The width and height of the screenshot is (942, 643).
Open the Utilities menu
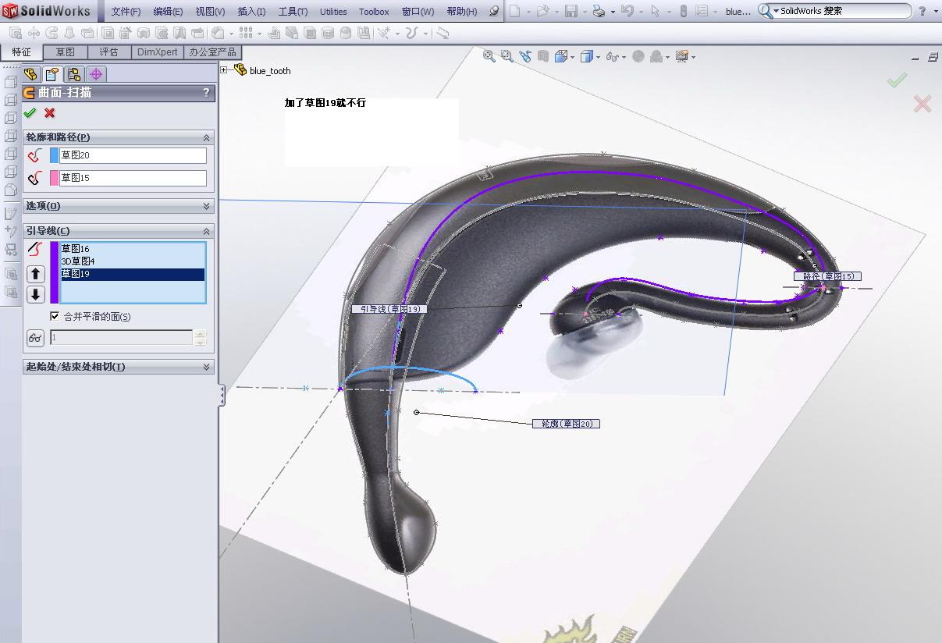(333, 12)
